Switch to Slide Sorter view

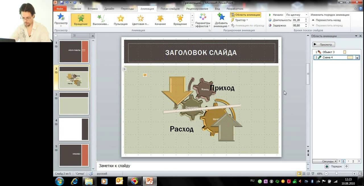click(304, 174)
